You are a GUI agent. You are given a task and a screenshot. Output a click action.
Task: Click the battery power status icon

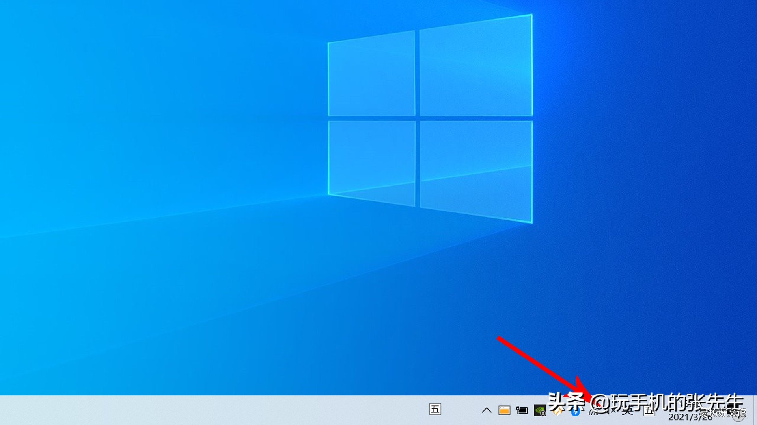[x=522, y=410]
